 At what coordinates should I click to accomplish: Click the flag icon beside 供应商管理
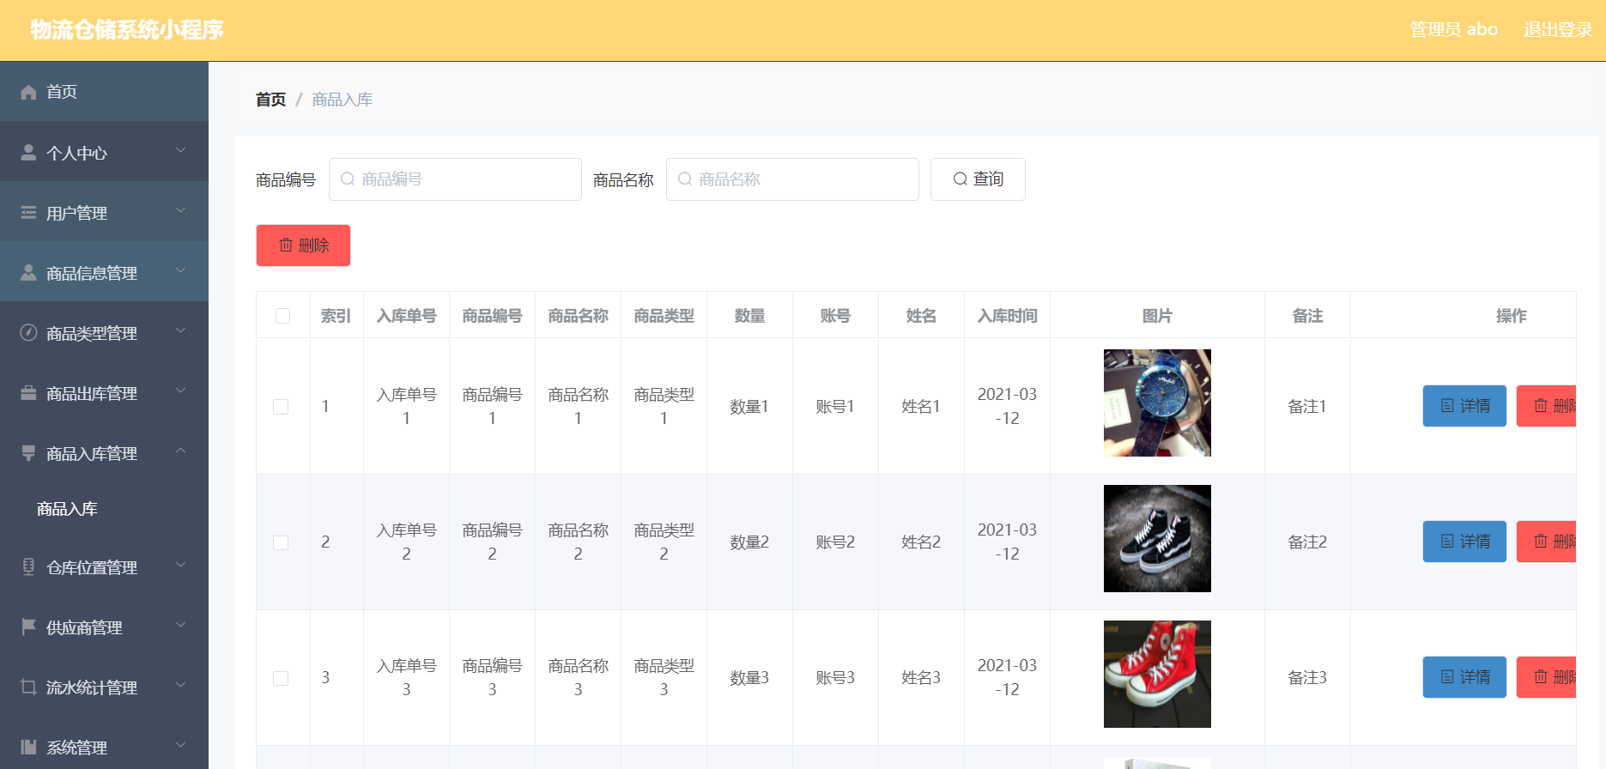coord(28,627)
